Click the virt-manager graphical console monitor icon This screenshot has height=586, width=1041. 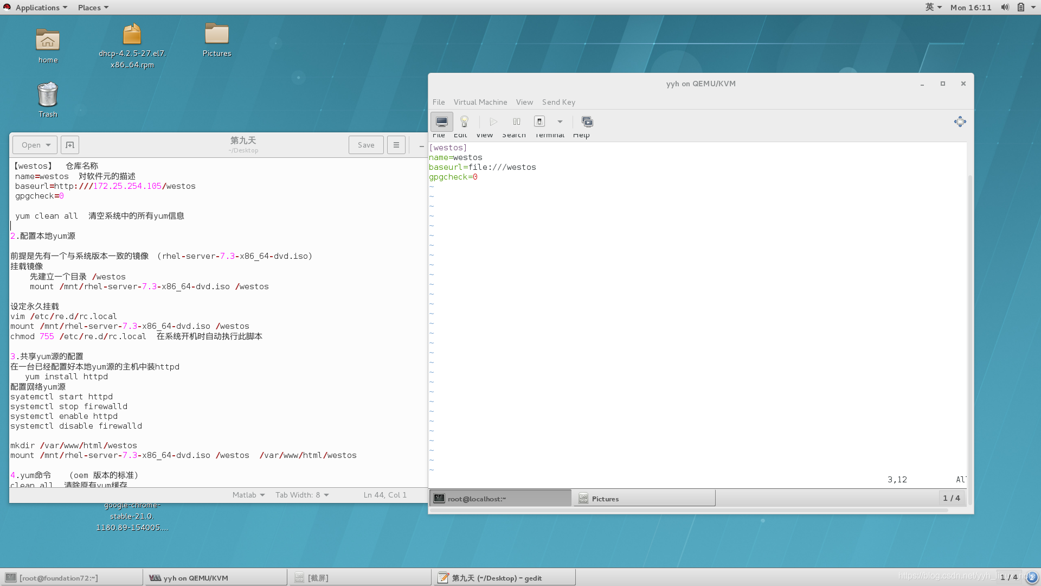[x=441, y=122]
